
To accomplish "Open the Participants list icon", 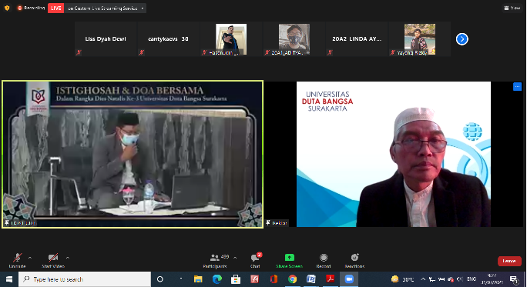I will point(215,258).
